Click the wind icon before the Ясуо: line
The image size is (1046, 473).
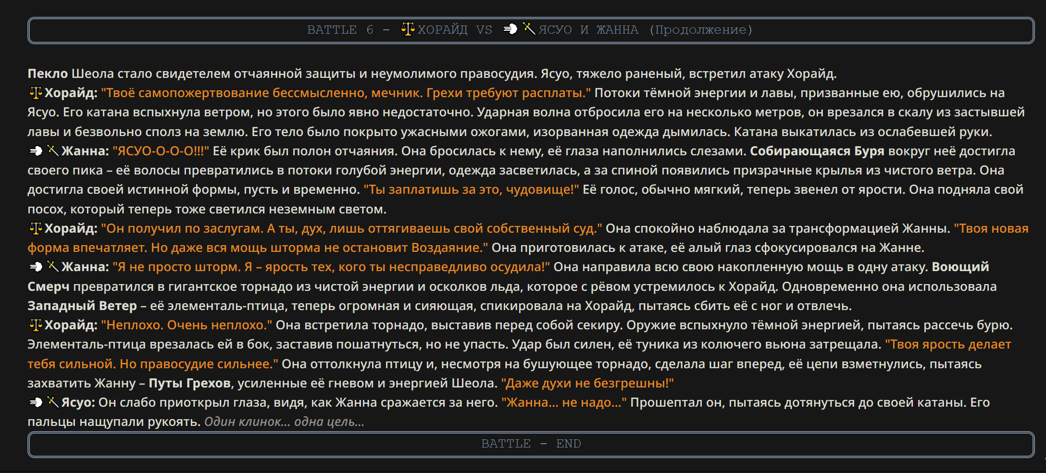click(36, 402)
